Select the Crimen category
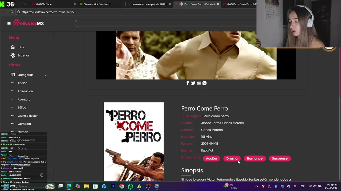Screen dimensions: 341x191 tap(23, 132)
